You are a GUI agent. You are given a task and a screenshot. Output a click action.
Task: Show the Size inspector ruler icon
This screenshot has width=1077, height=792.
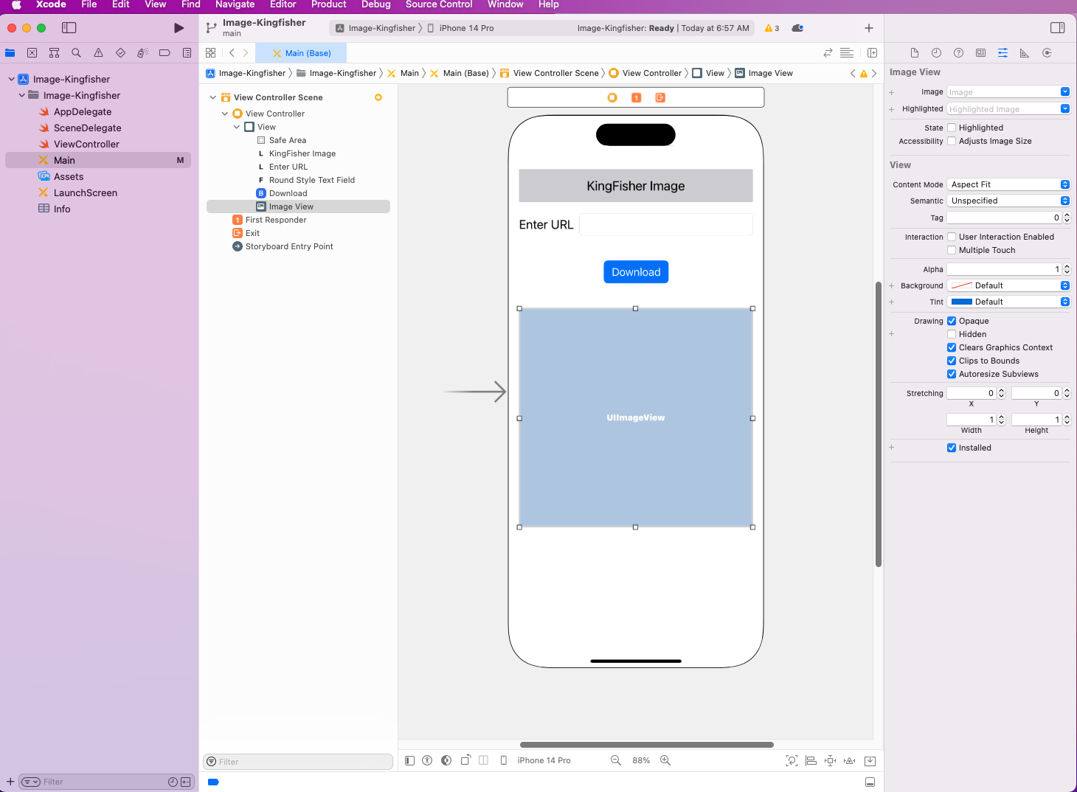pos(1025,53)
